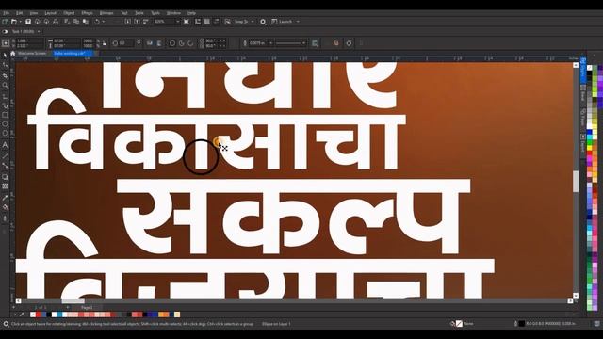Click the Save icon in the toolbar
Screen dimensions: 603x339
pos(28,22)
